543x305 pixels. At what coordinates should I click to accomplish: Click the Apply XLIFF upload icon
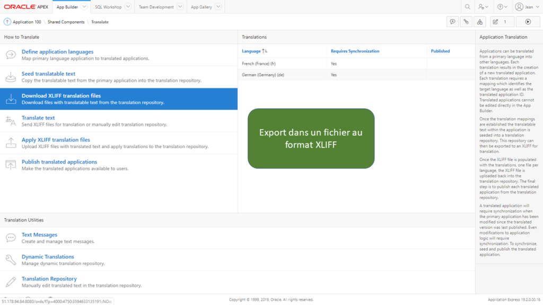(x=11, y=143)
